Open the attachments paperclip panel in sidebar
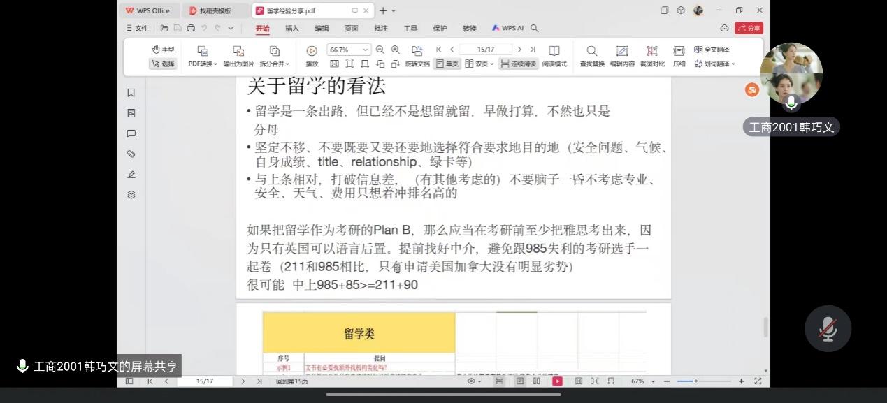Viewport: 887px width, 403px height. [x=131, y=154]
